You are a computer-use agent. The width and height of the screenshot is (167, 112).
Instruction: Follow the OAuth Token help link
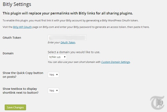pos(68,42)
